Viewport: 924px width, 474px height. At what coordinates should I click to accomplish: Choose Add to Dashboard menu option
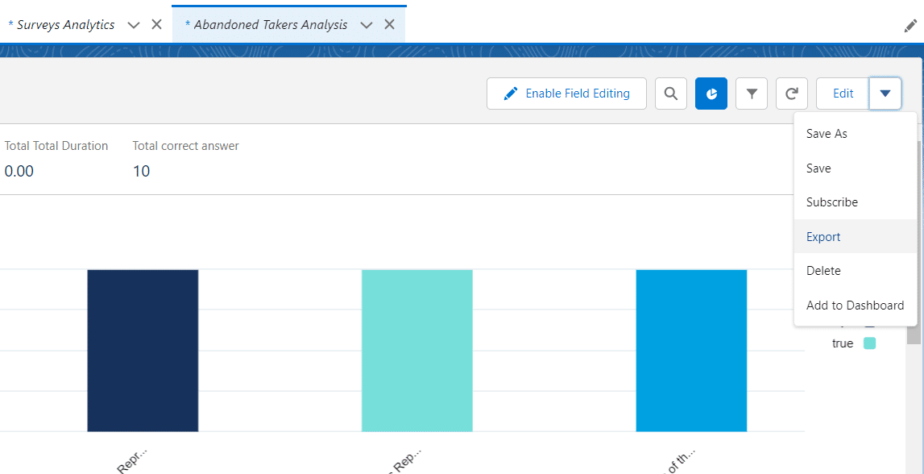855,306
